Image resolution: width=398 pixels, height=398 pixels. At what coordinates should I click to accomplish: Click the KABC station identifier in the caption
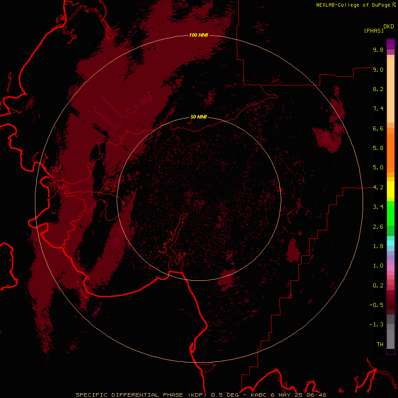260,395
